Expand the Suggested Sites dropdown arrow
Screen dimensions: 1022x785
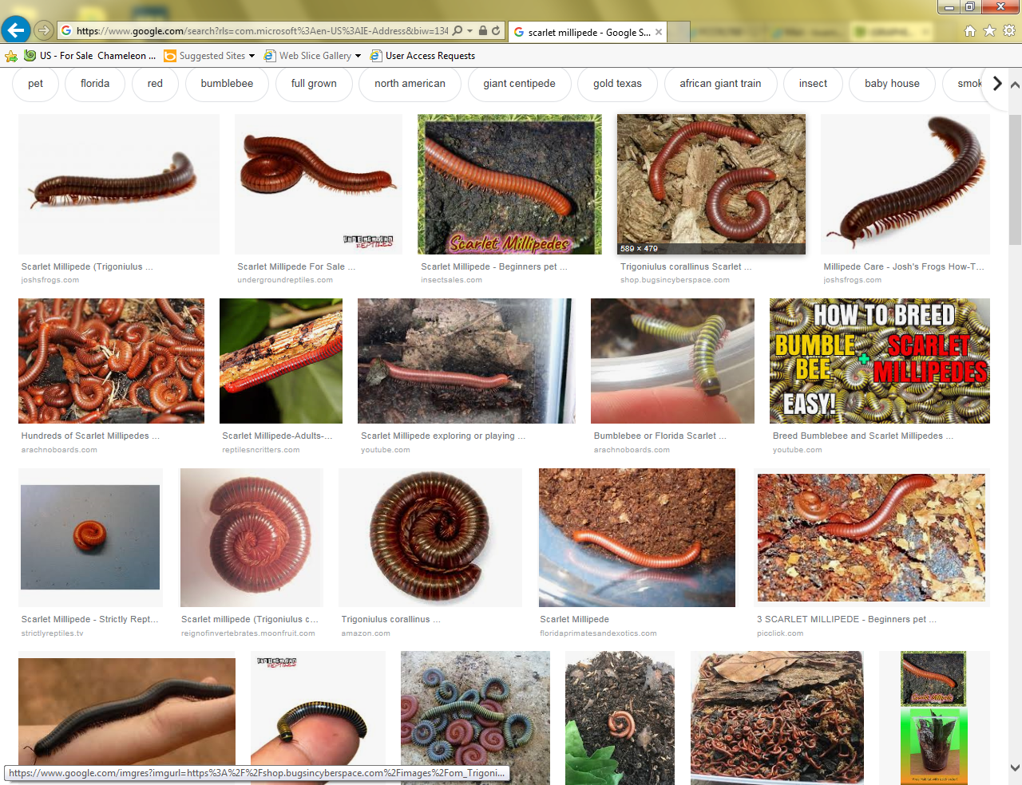point(252,56)
